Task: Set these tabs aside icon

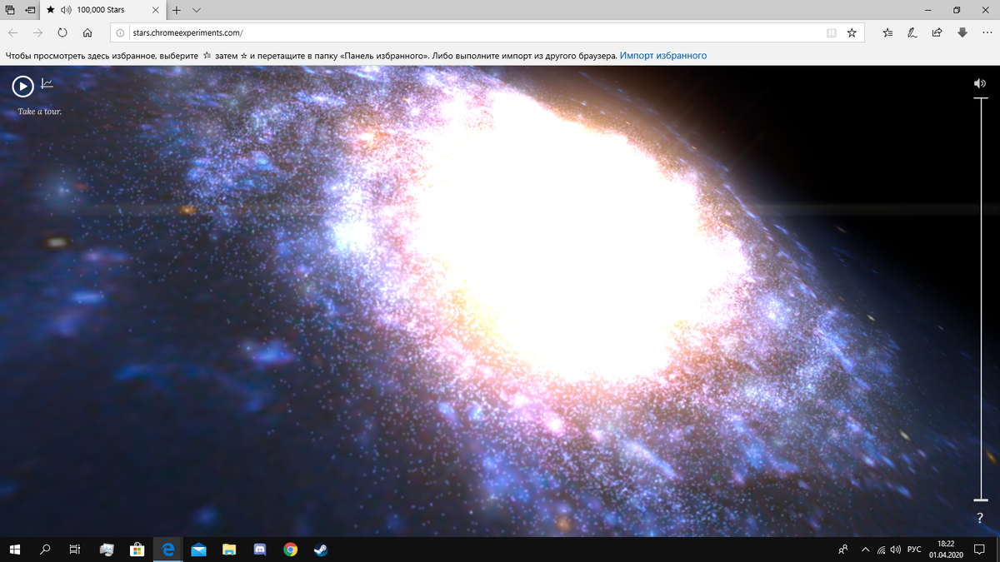Action: (x=30, y=10)
